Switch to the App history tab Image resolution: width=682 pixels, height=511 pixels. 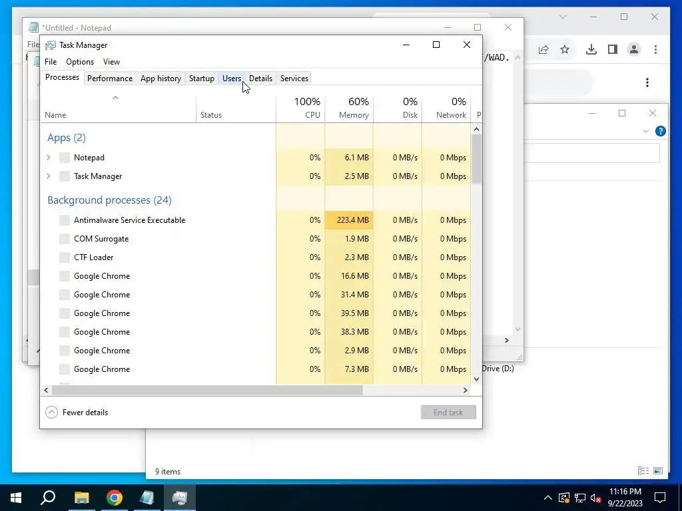click(161, 79)
